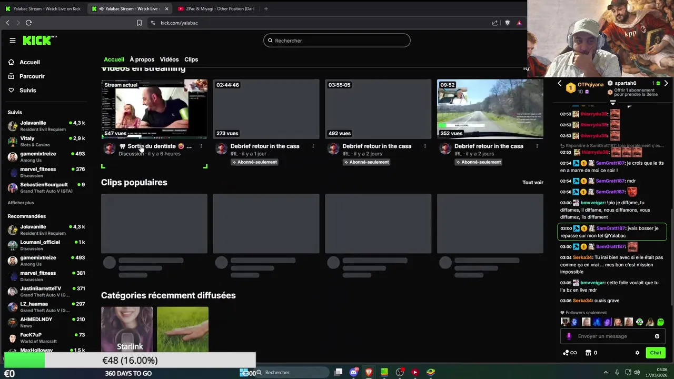Open options menu for the 273 vues video
The height and width of the screenshot is (379, 674).
click(x=313, y=146)
